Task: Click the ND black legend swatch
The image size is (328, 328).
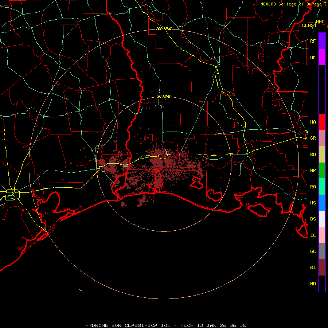Action: [x=322, y=284]
